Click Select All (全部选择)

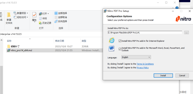click(61, 13)
